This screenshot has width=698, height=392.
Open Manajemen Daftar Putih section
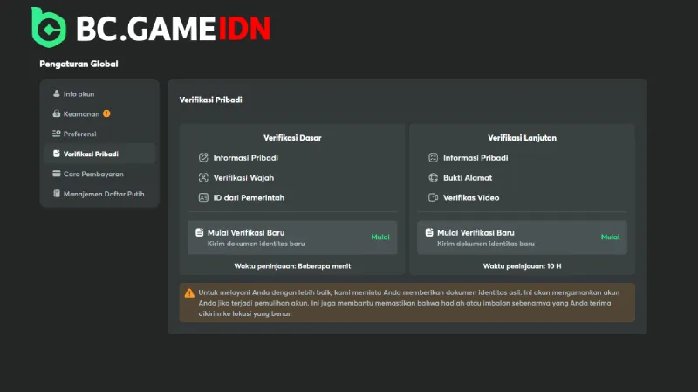point(99,194)
